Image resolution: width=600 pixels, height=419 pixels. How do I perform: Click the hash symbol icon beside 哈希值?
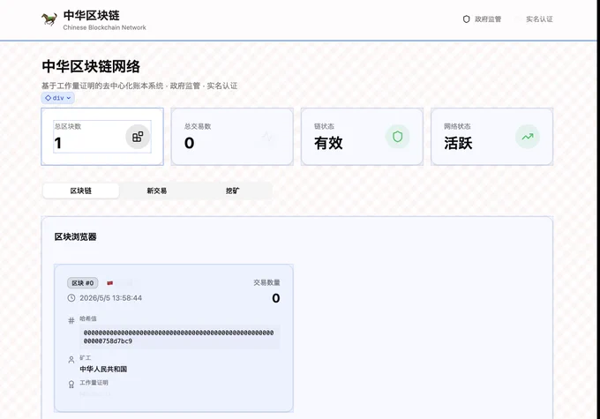71,321
